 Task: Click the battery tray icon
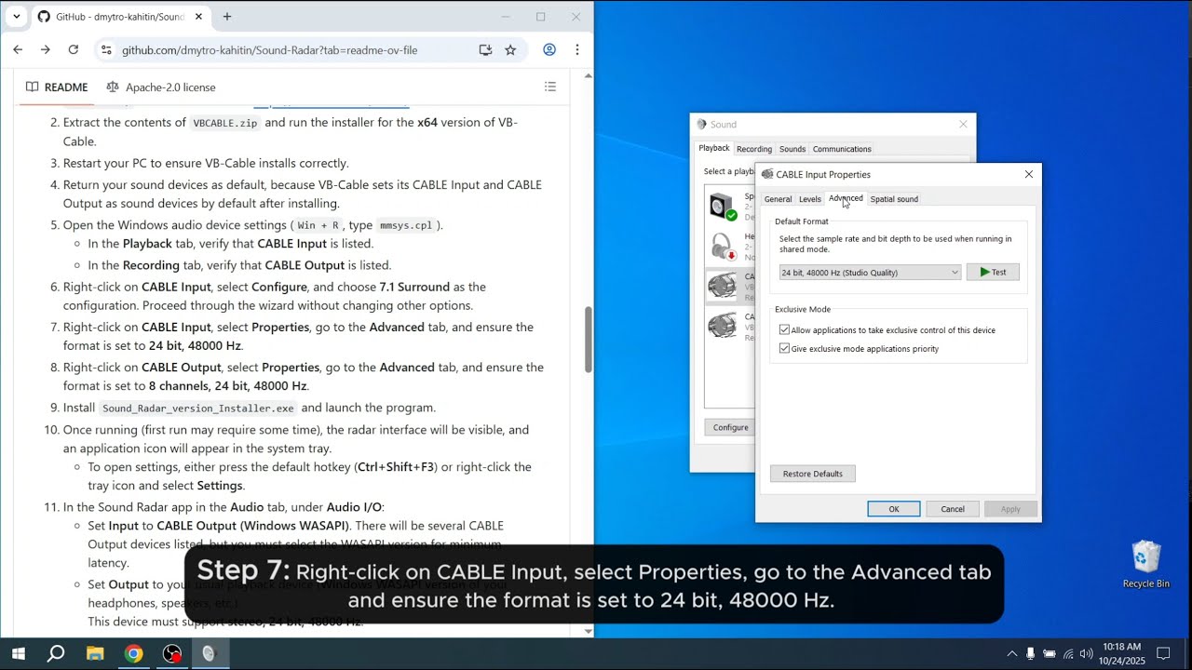(x=1050, y=653)
